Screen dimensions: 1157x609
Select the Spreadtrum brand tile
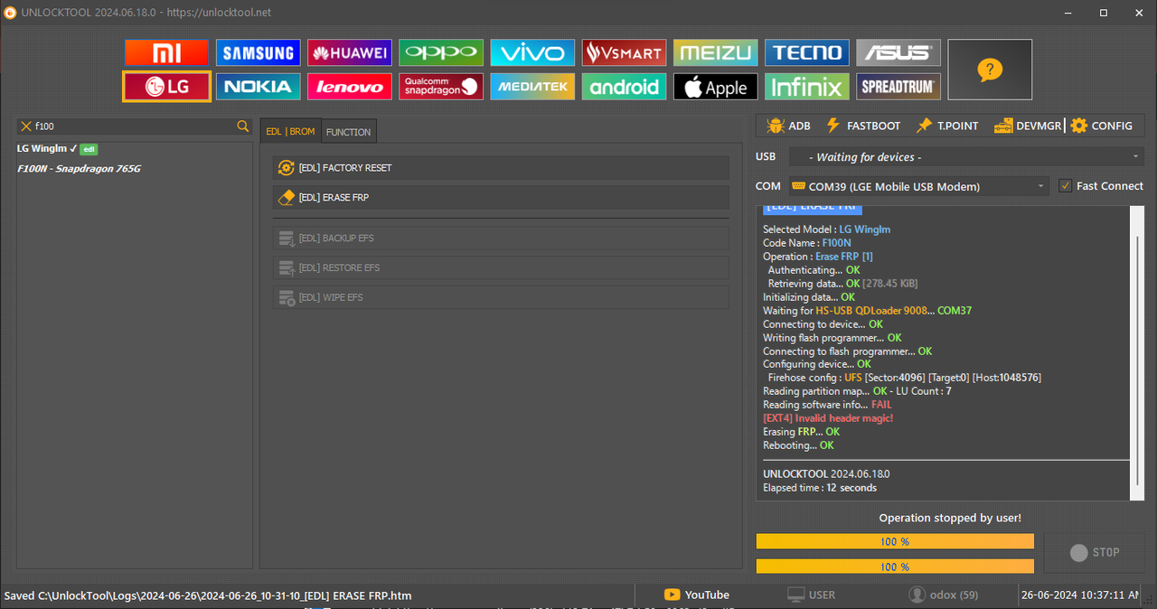(898, 87)
